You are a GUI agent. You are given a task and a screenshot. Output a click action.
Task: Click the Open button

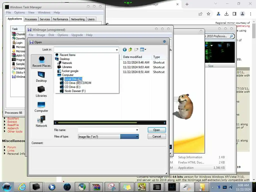pyautogui.click(x=156, y=130)
